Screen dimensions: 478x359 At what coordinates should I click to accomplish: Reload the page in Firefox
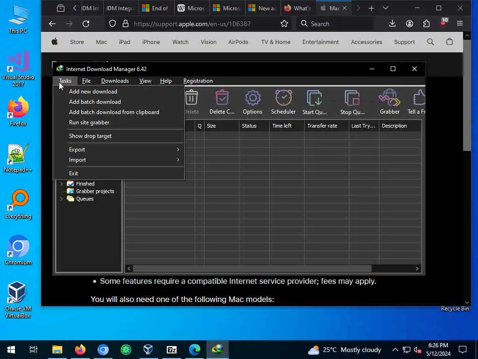pyautogui.click(x=86, y=23)
